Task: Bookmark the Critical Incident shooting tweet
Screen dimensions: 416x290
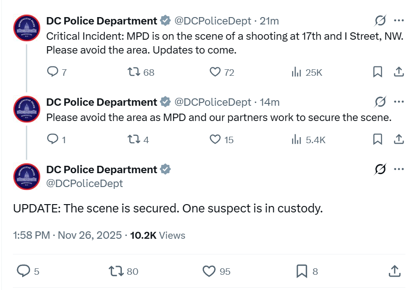Action: pyautogui.click(x=378, y=72)
